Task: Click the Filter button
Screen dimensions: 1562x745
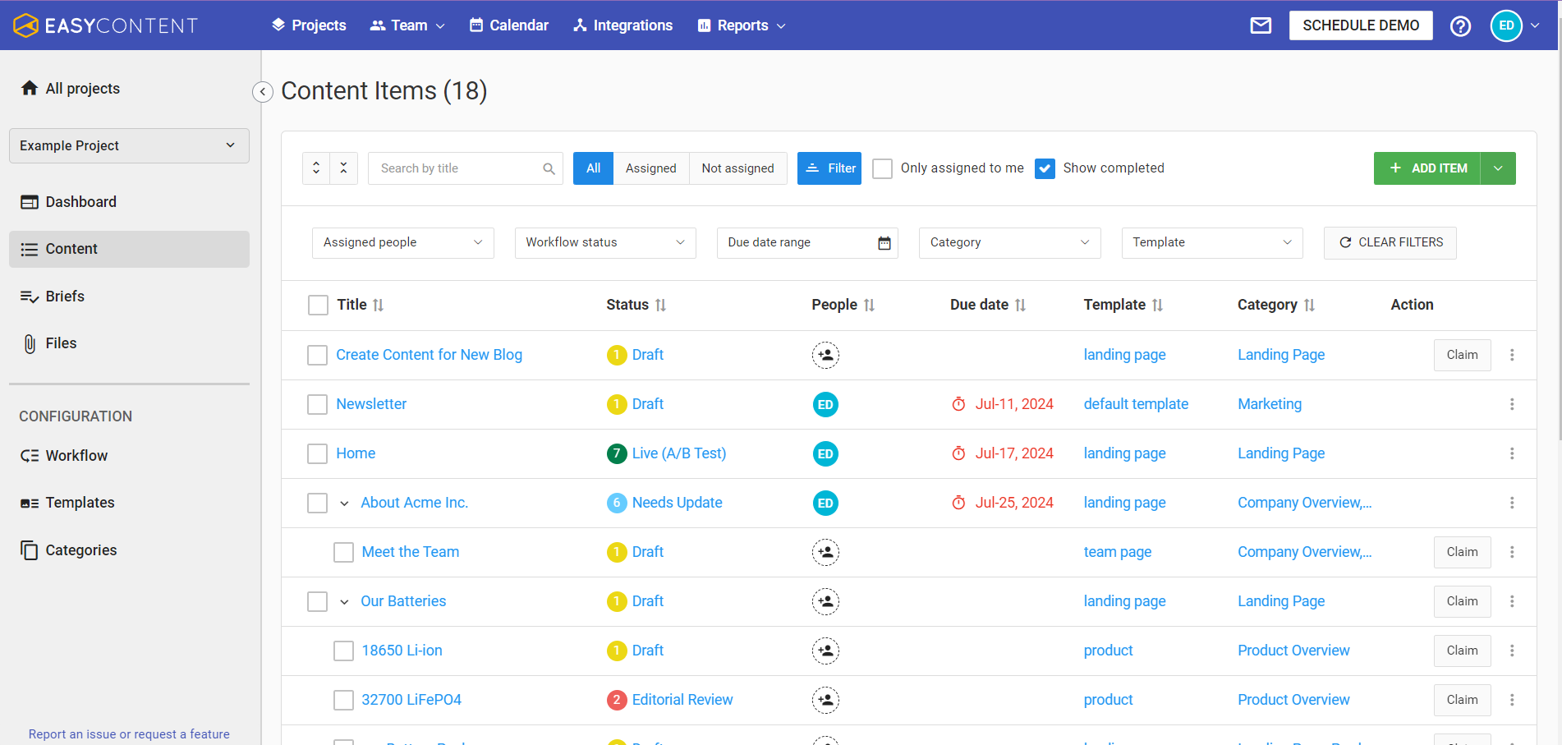Action: (829, 168)
